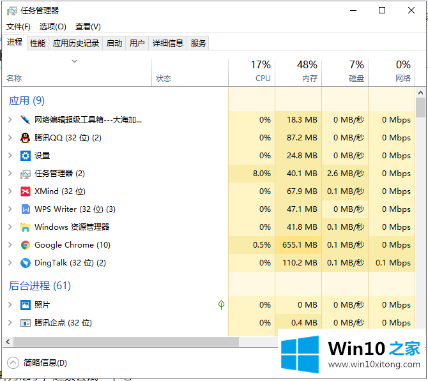Click the 设置 gear icon
This screenshot has width=428, height=381.
point(26,156)
